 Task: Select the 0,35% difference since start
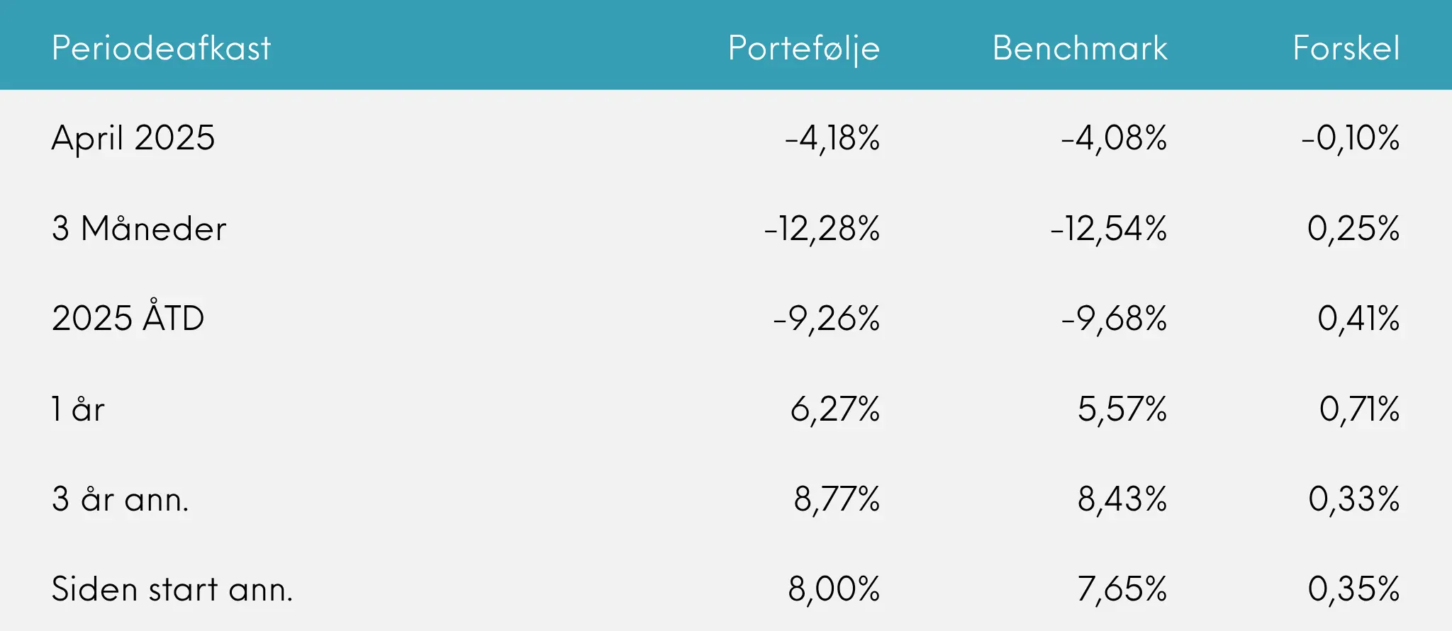click(x=1354, y=589)
